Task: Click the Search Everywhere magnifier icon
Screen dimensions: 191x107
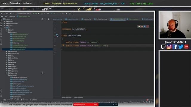Action: coord(73,14)
